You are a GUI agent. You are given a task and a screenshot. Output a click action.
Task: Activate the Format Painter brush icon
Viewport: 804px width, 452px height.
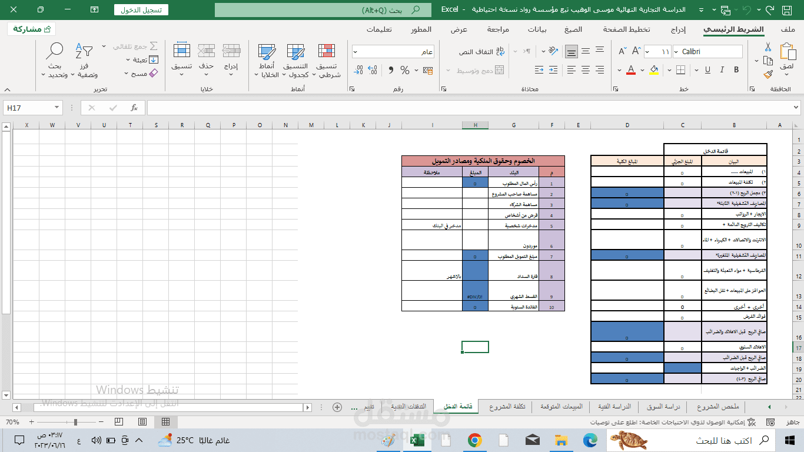pyautogui.click(x=768, y=74)
